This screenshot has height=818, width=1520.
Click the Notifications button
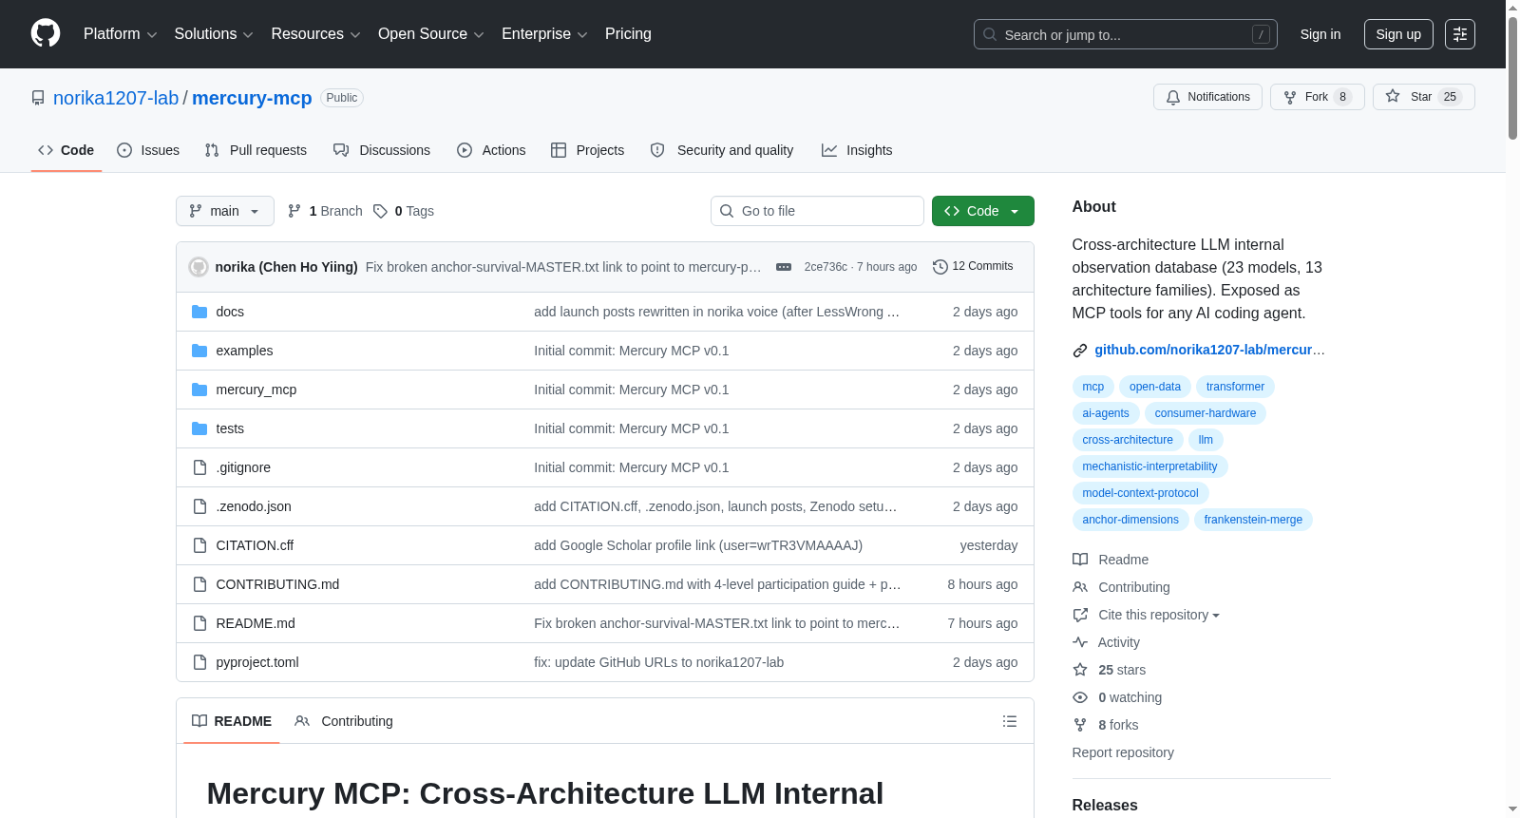point(1207,97)
